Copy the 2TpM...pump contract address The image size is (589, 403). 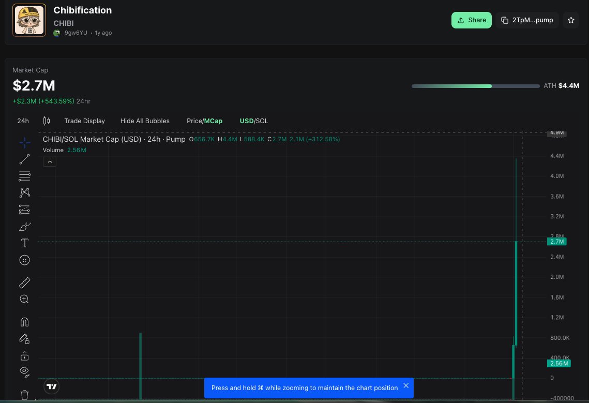coord(527,20)
